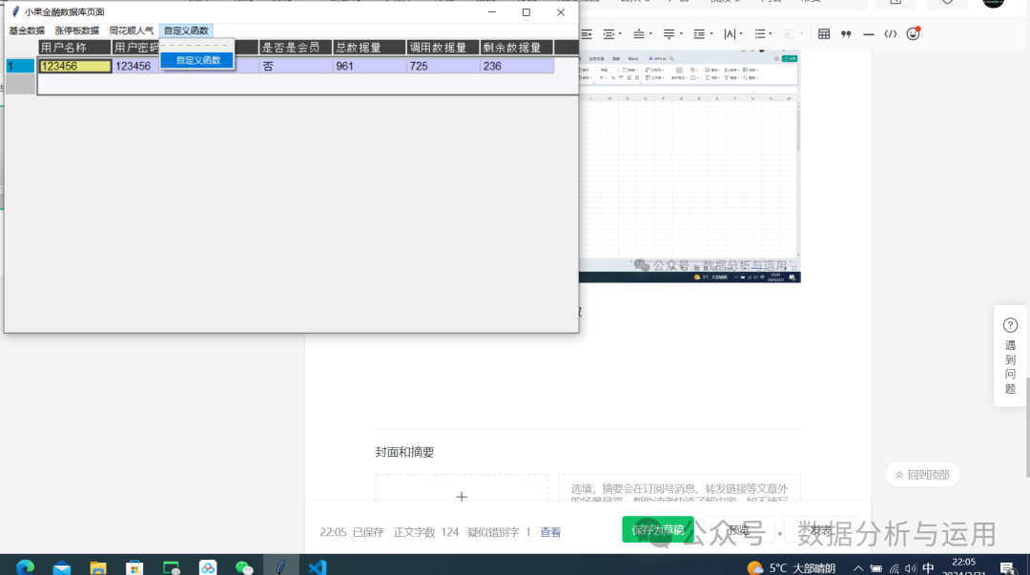Click the 总数据量 column header

pyautogui.click(x=368, y=48)
